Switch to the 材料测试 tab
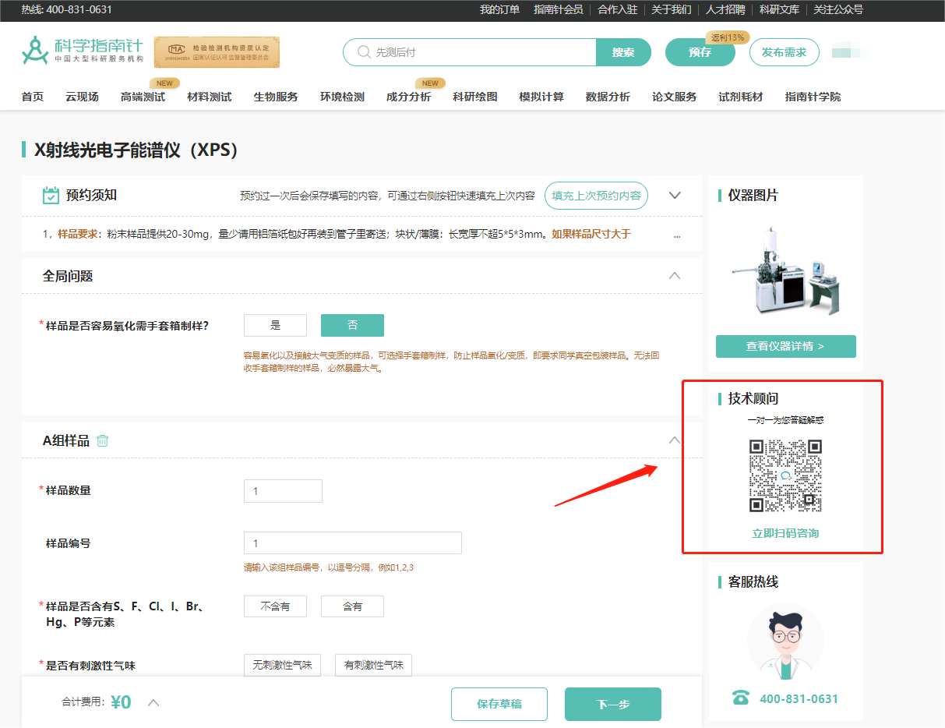The width and height of the screenshot is (945, 728). click(x=209, y=96)
